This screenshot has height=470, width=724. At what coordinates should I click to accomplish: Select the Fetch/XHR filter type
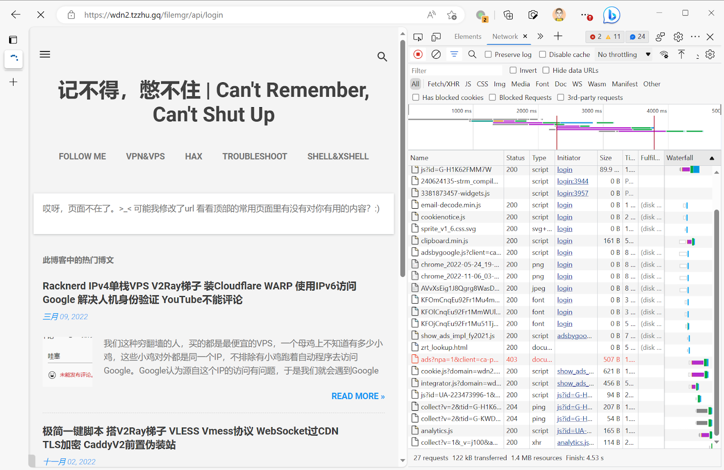coord(443,84)
